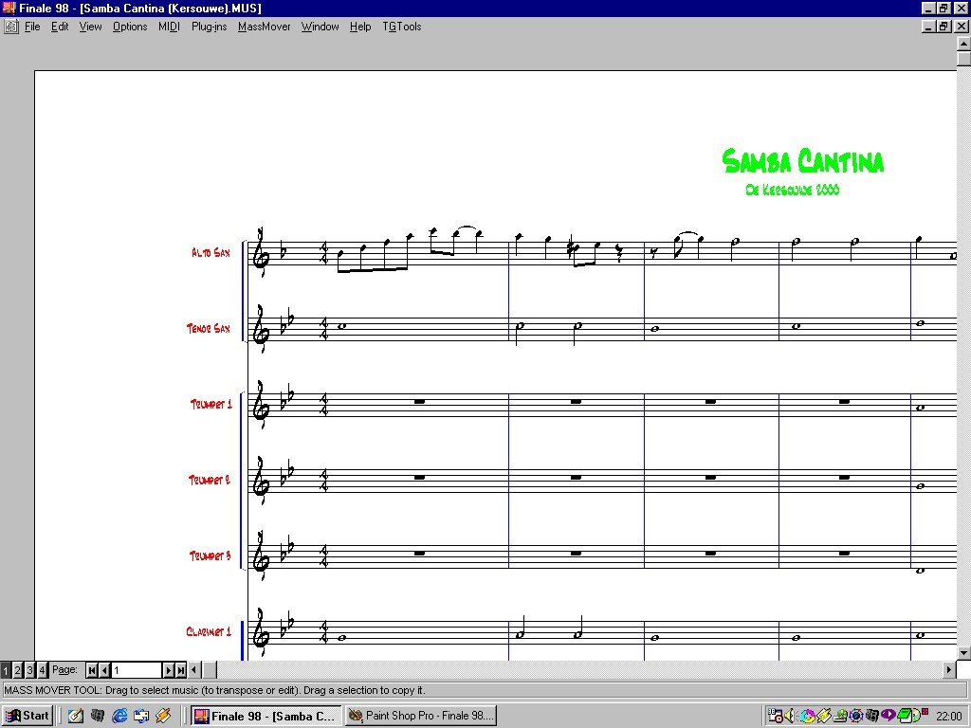This screenshot has width=971, height=728.
Task: Jump to last page arrow
Action: 181,670
